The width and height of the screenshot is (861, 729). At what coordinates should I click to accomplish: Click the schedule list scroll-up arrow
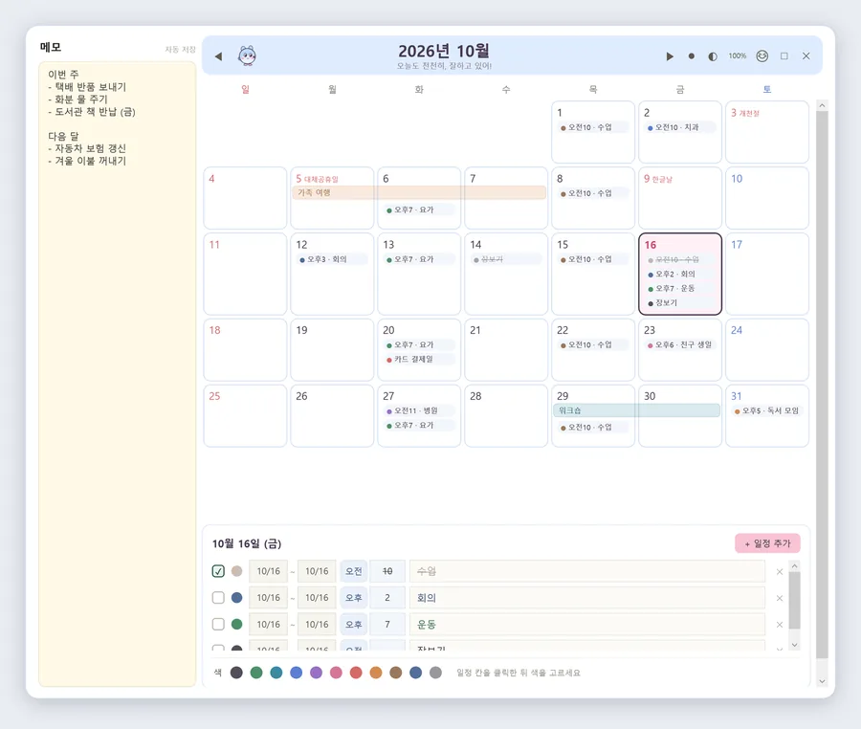click(795, 566)
